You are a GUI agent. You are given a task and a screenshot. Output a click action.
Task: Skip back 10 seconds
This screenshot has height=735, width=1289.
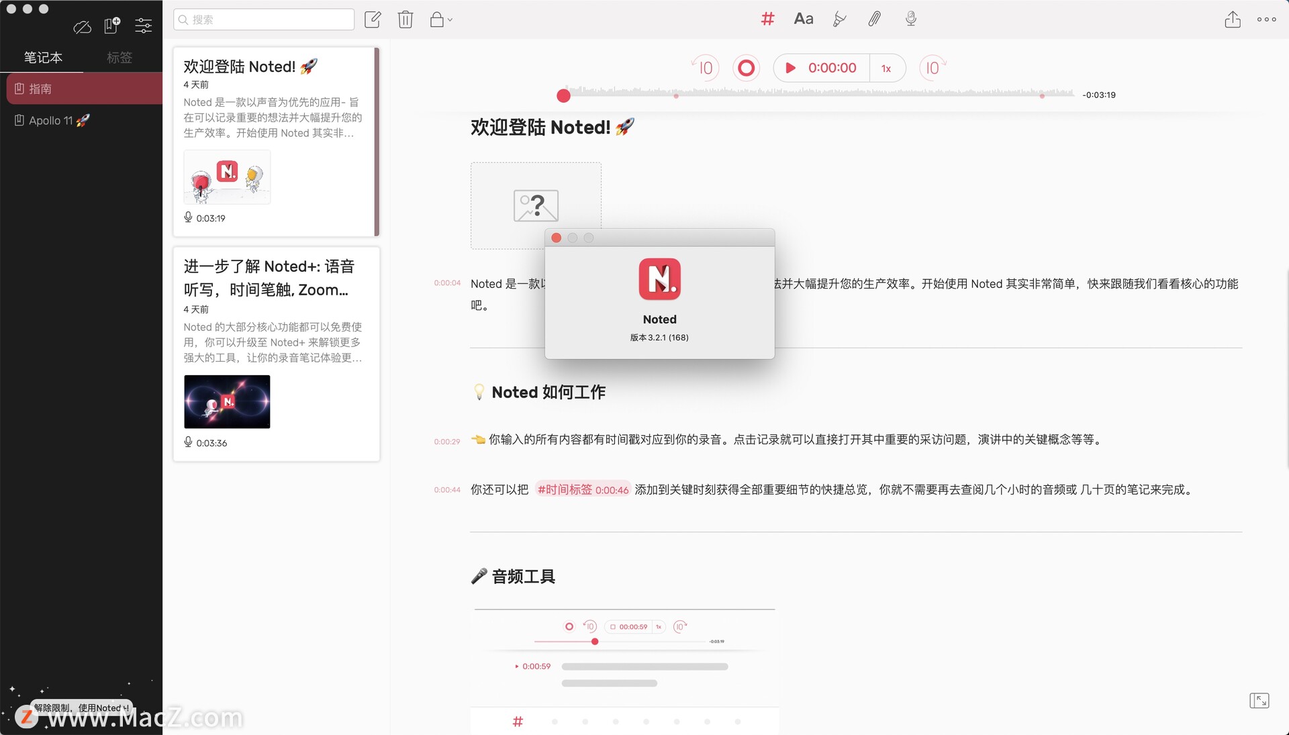point(705,68)
